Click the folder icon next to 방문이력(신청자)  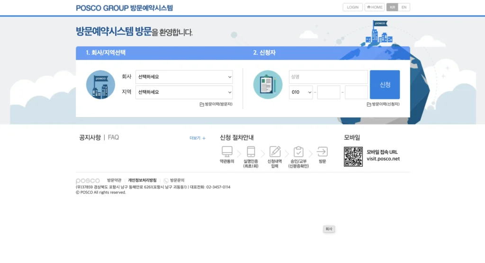pyautogui.click(x=368, y=105)
